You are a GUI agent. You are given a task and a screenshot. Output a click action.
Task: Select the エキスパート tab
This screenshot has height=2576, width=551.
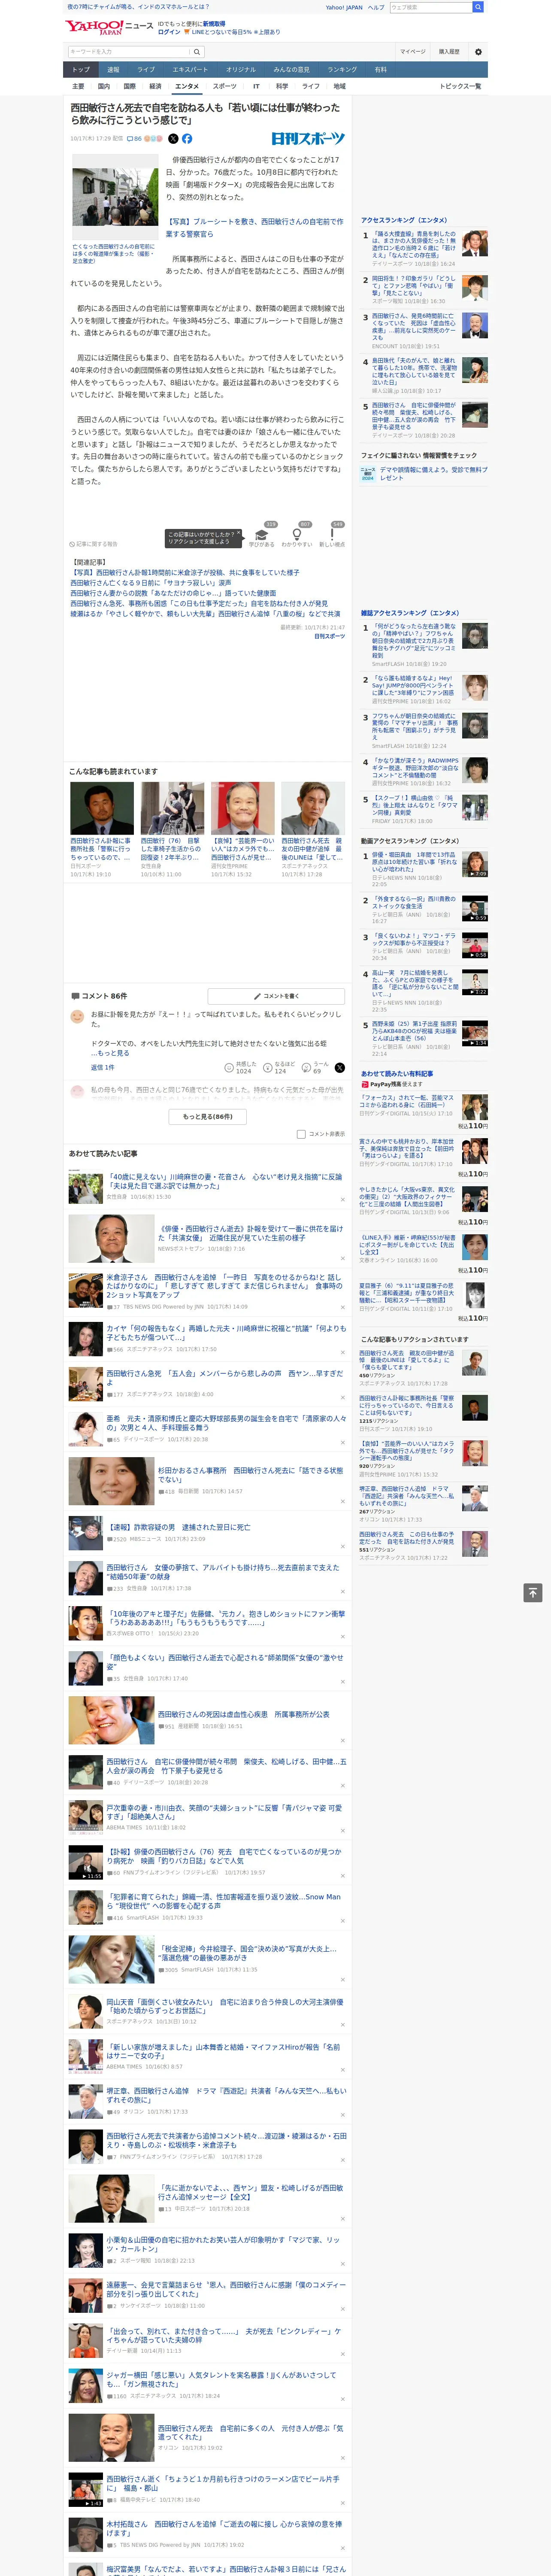point(190,70)
